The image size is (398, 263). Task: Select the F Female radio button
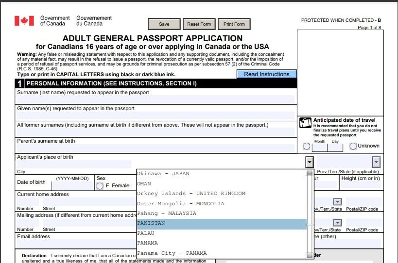pos(100,186)
